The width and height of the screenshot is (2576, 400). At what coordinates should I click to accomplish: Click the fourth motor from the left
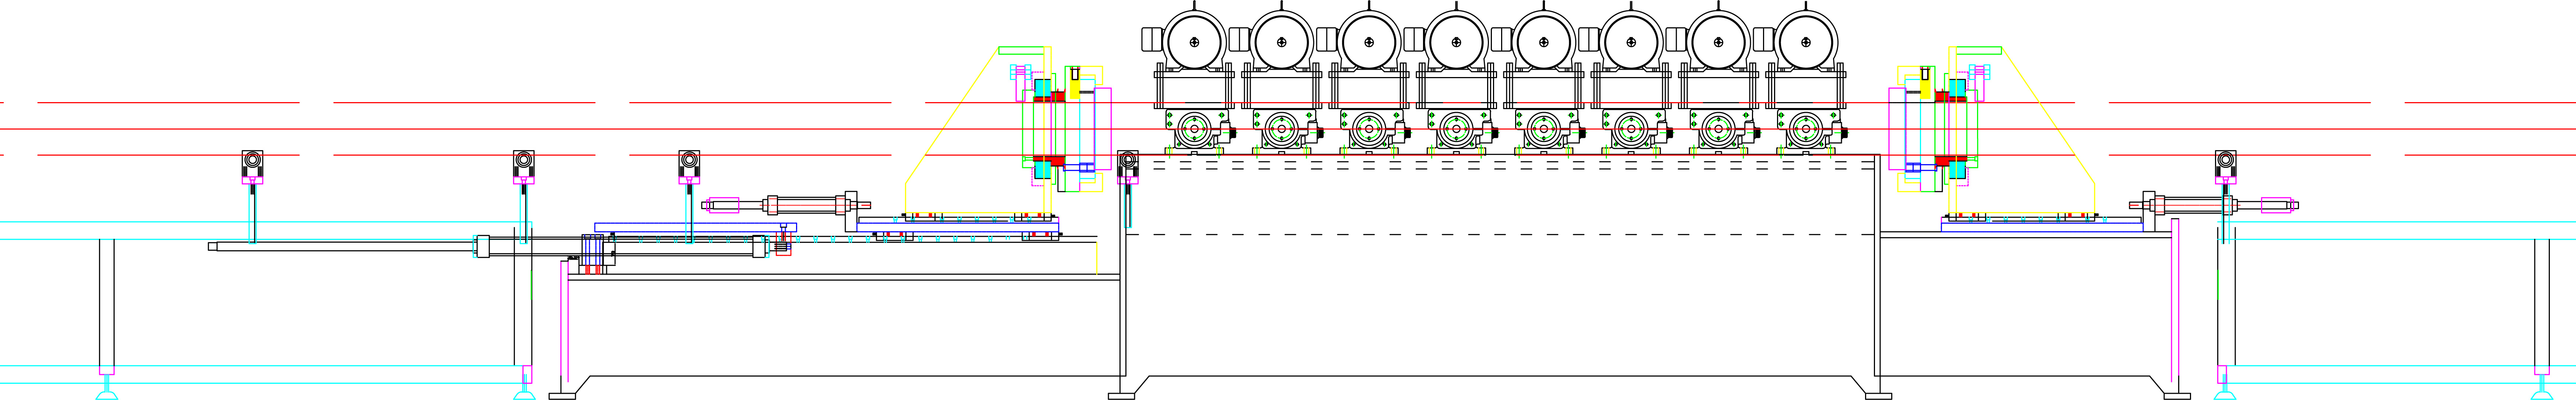pos(1456,42)
